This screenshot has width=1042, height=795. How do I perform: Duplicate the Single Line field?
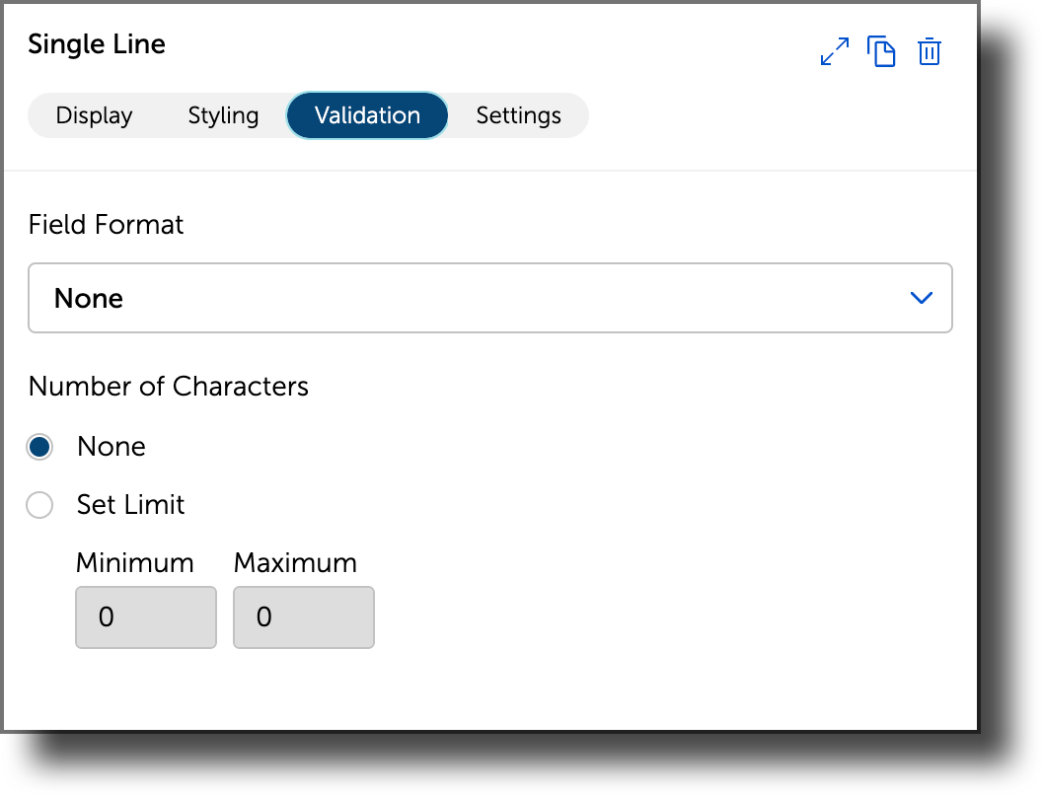tap(881, 51)
